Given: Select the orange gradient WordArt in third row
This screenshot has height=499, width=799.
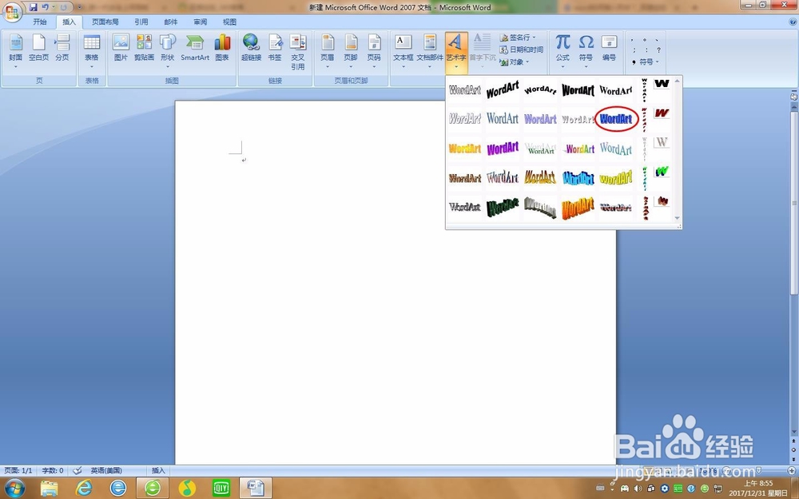Looking at the screenshot, I should click(x=465, y=149).
